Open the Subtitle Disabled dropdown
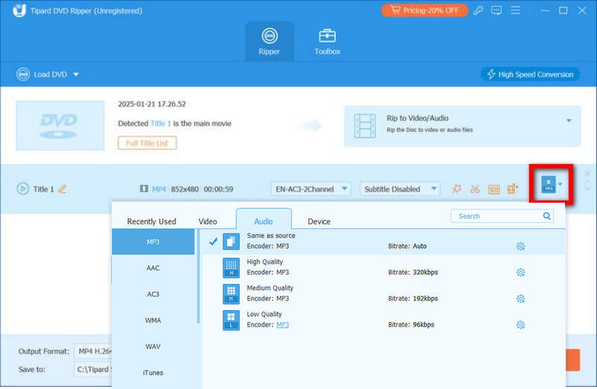This screenshot has height=389, width=597. click(400, 189)
